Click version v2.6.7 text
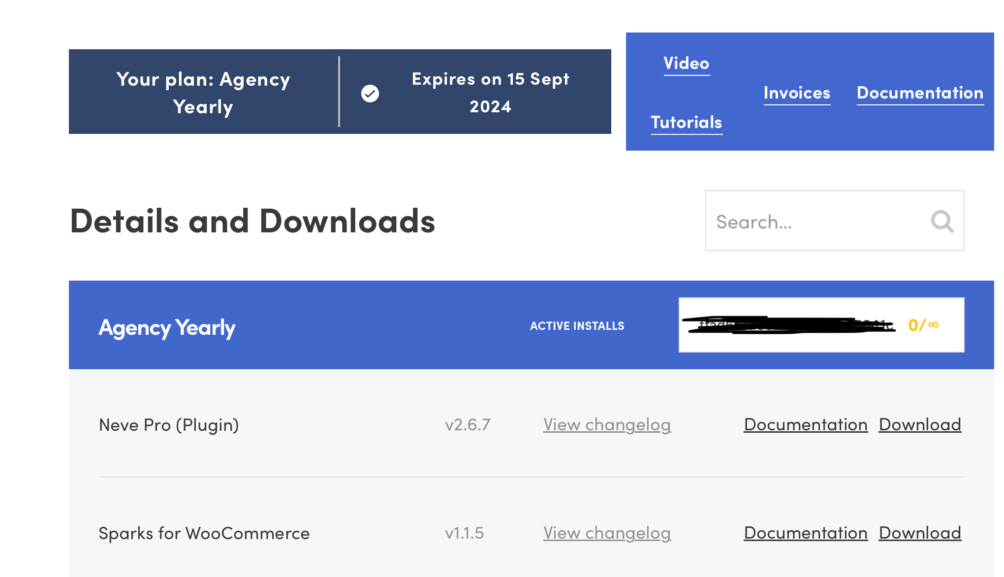This screenshot has height=577, width=1004. 468,424
